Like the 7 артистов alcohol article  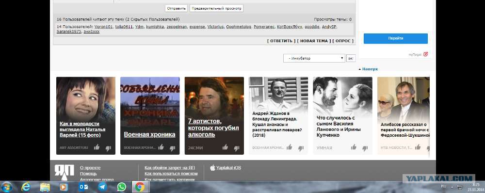(225, 147)
